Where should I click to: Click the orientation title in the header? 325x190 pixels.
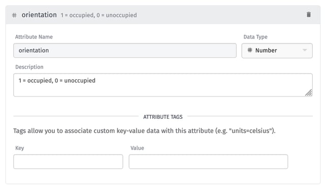(39, 15)
